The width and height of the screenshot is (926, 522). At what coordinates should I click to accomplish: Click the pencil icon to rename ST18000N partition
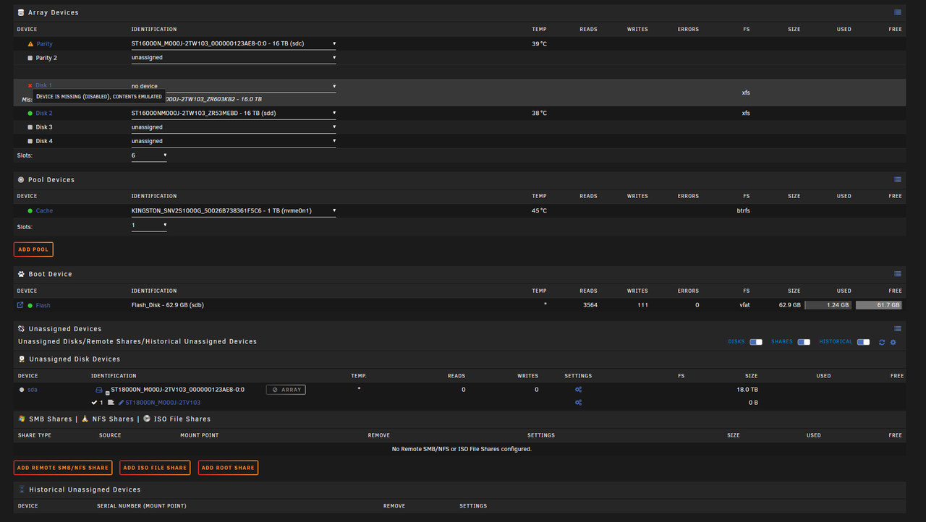(121, 403)
